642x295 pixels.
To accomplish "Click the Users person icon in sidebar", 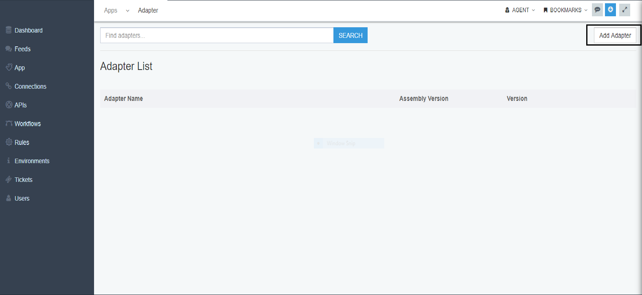I will click(x=9, y=198).
